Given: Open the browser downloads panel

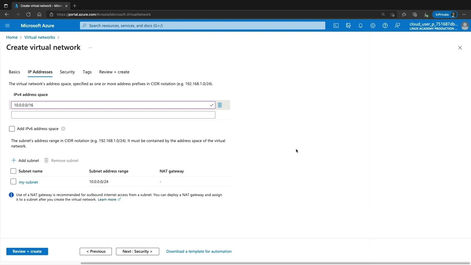Looking at the screenshot, I should point(426,14).
